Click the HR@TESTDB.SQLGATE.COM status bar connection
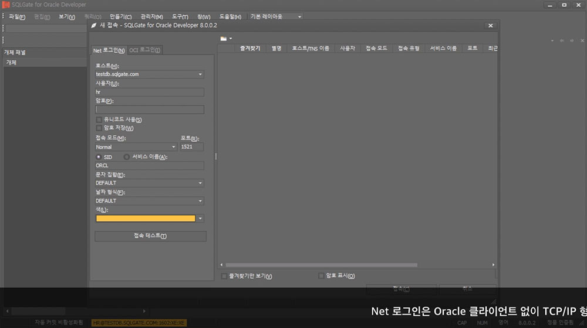 (x=139, y=323)
